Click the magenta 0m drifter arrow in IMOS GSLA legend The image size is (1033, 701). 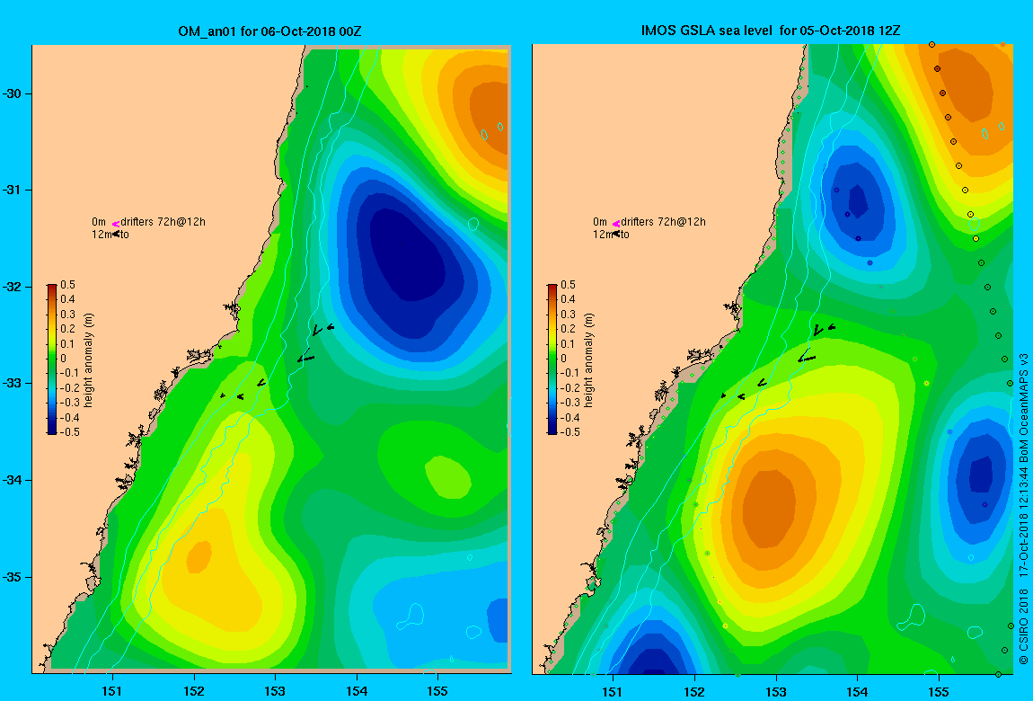pyautogui.click(x=616, y=225)
